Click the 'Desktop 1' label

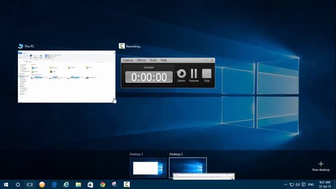(x=136, y=154)
